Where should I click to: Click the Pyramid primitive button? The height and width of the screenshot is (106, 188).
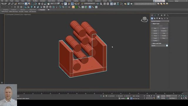(x=164, y=36)
